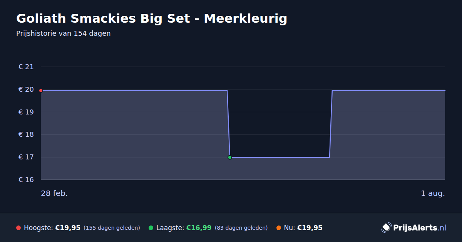Click the € 17 axis label
The image size is (462, 242).
click(x=26, y=157)
